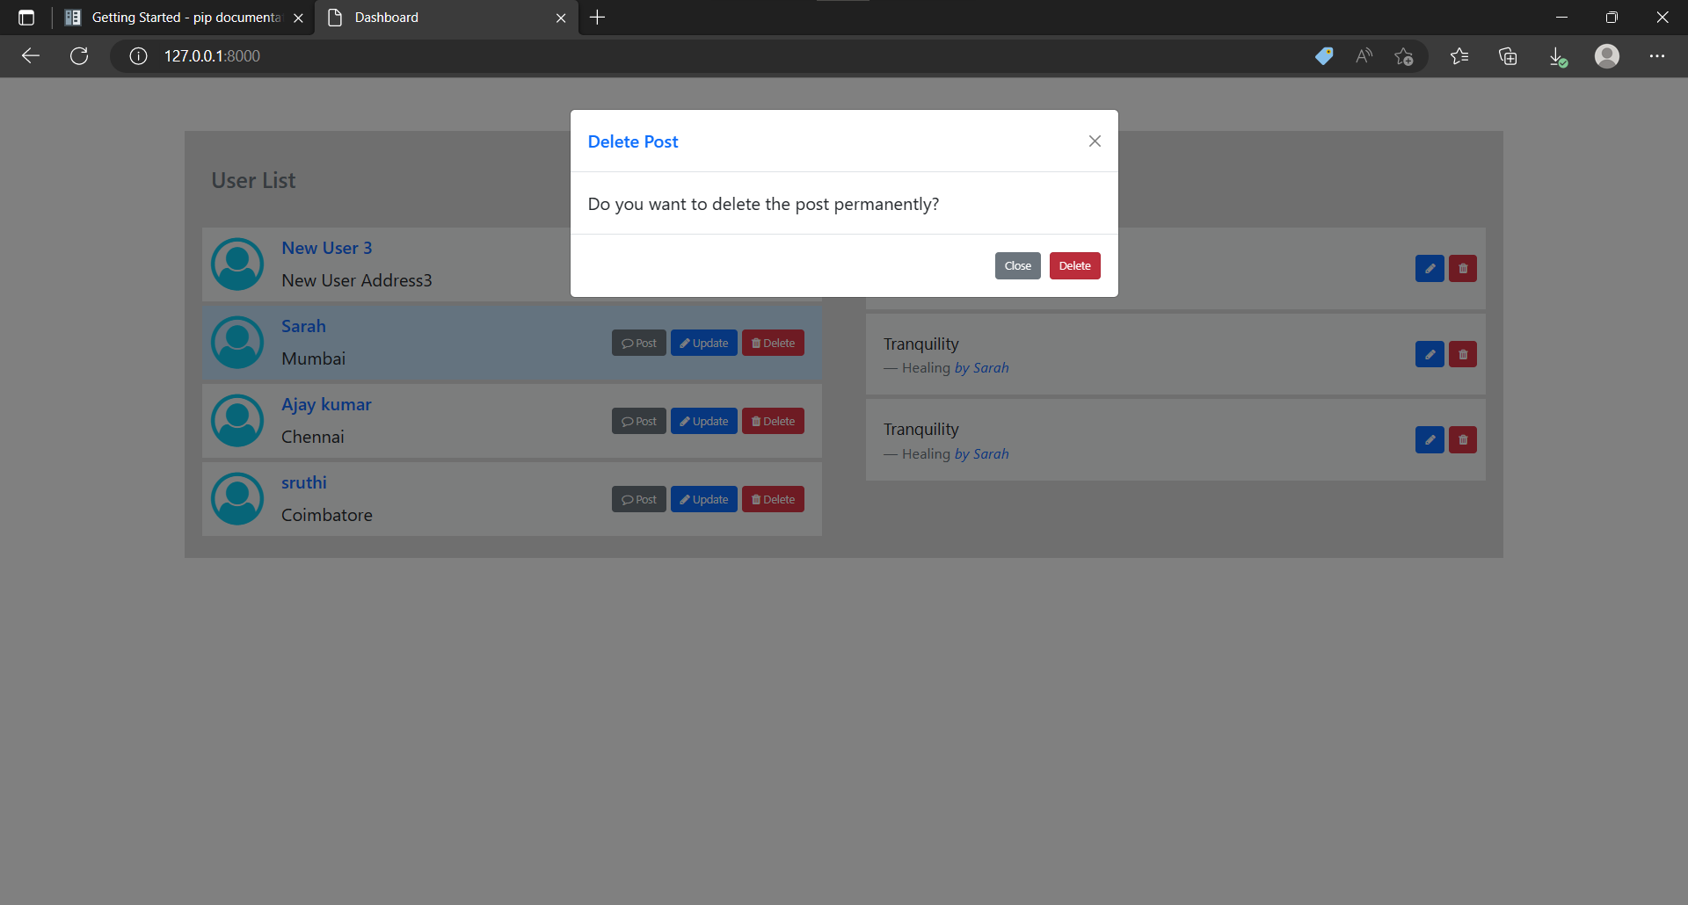
Task: Confirm deletion with the red Delete button
Action: 1074,264
